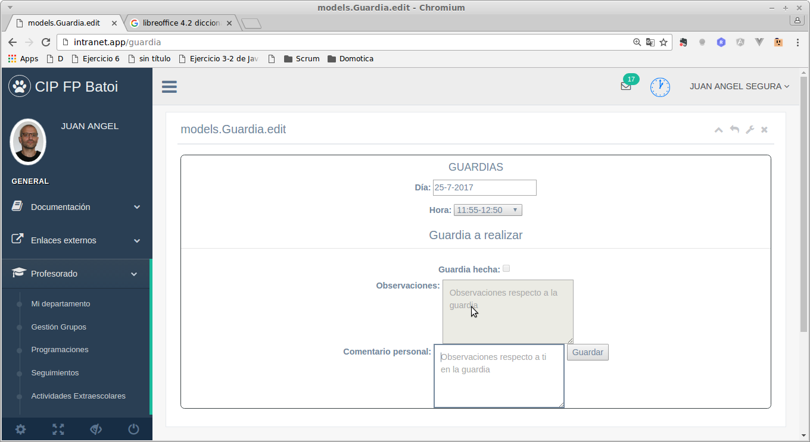Open the Apps bookmarks shortcut
The image size is (810, 442).
[23, 59]
